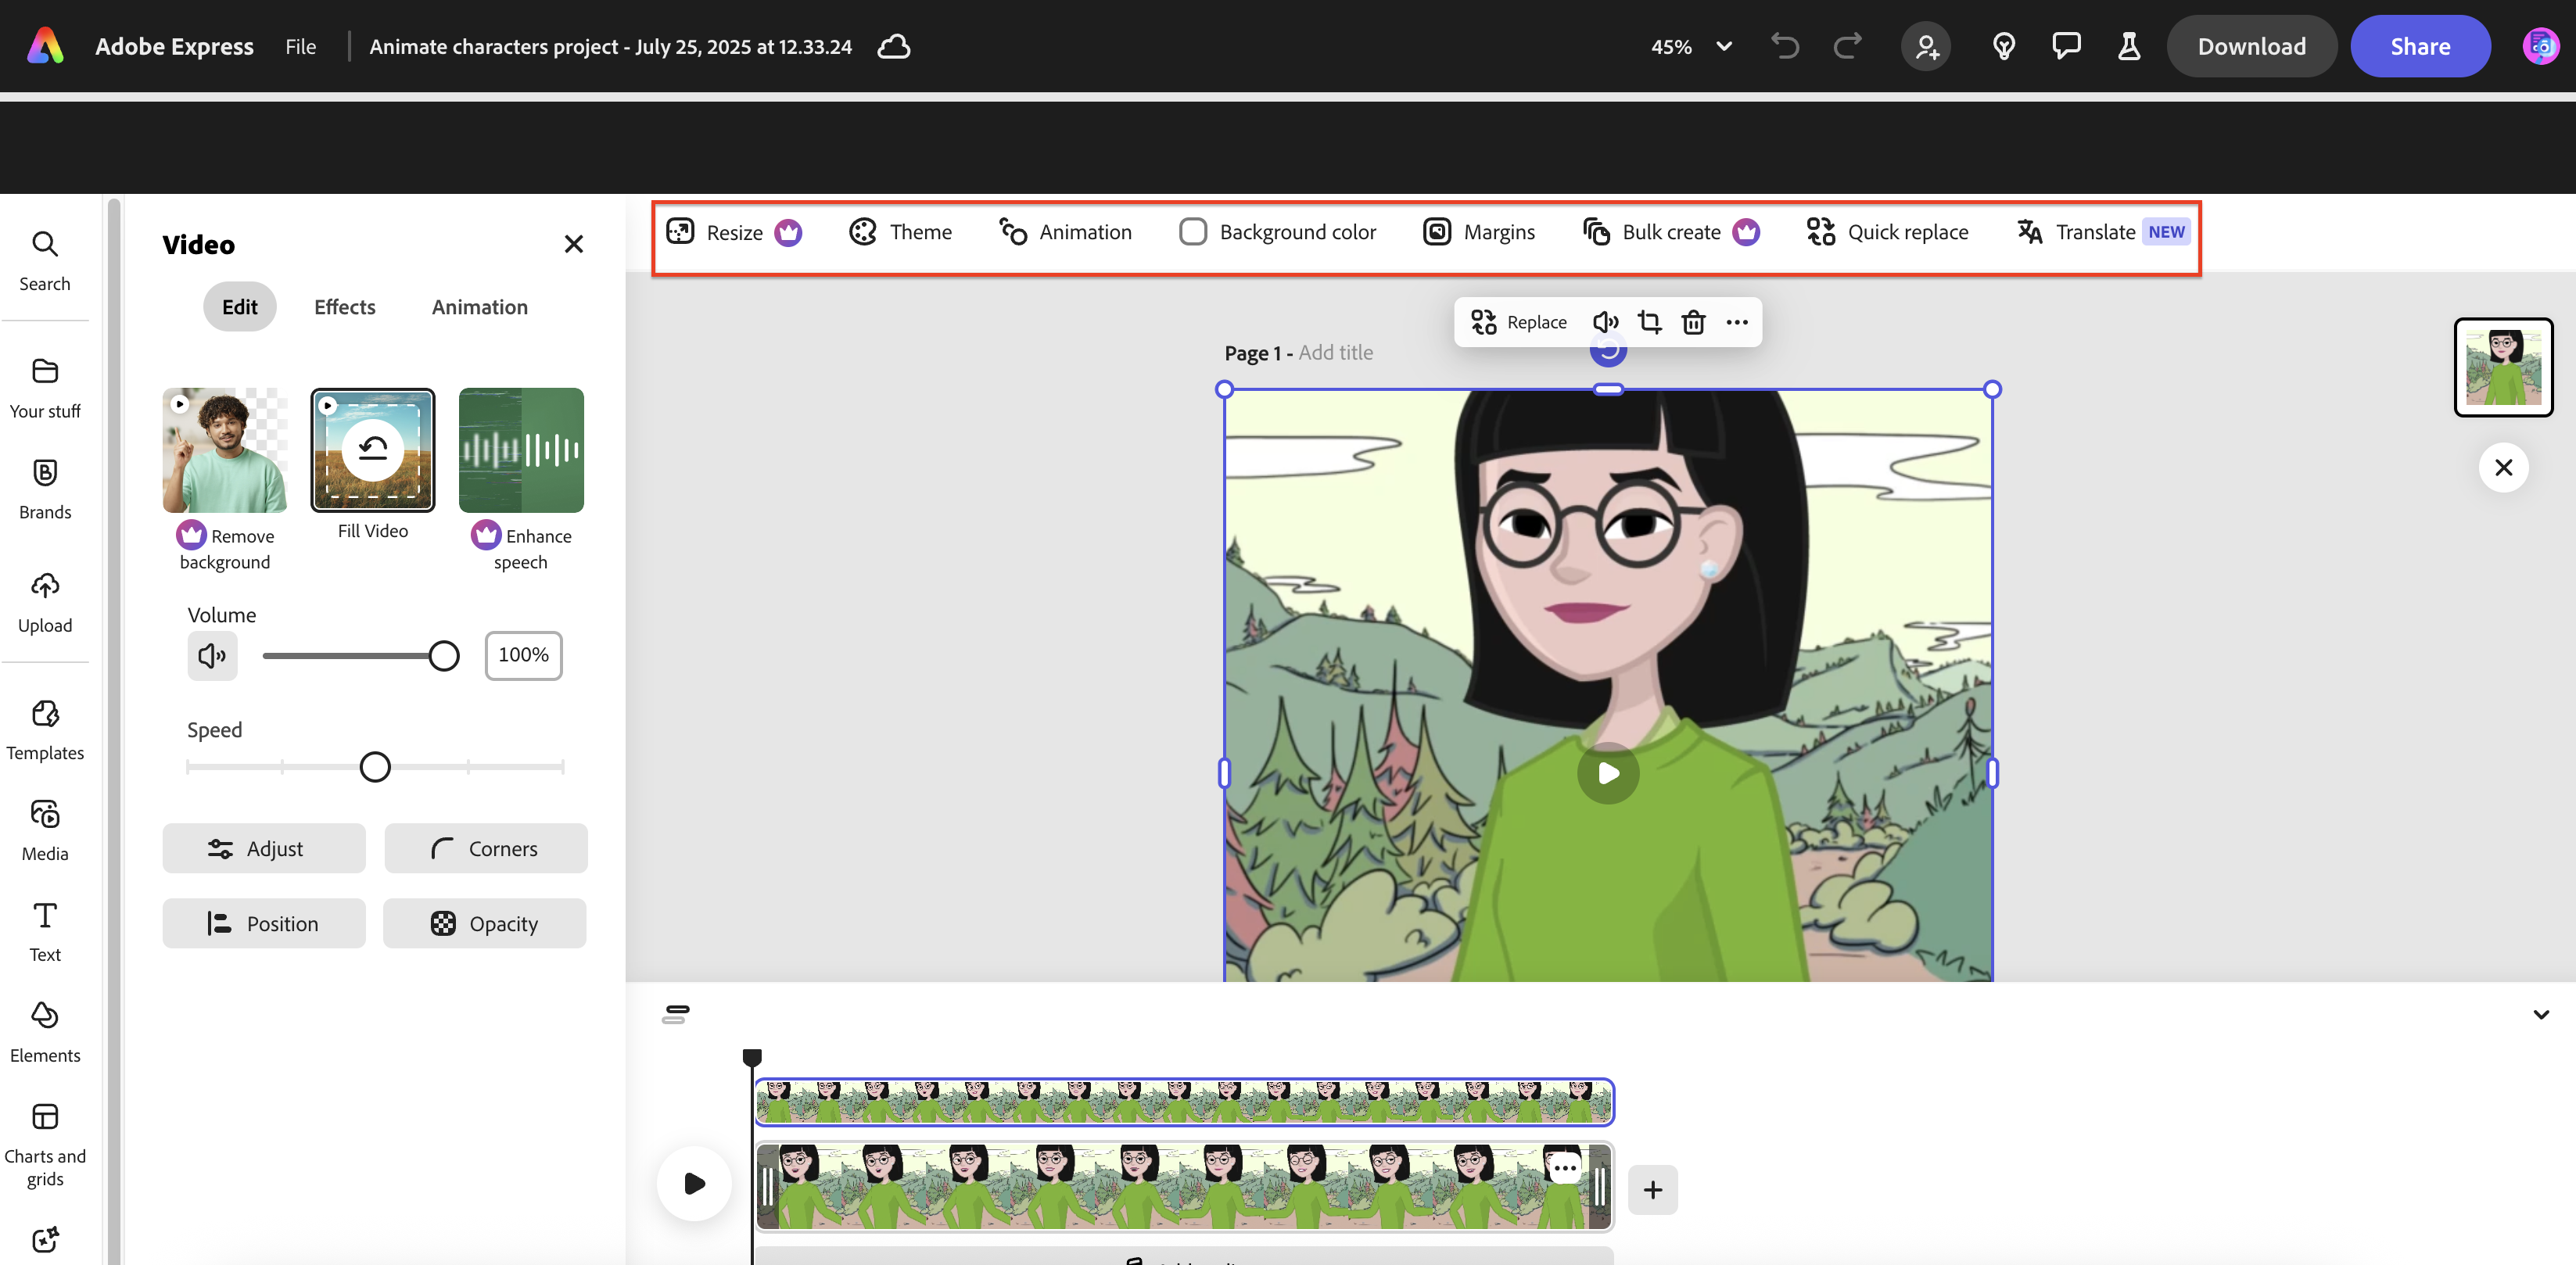Switch to the Effects tab
2576x1265 pixels.
pyautogui.click(x=345, y=307)
